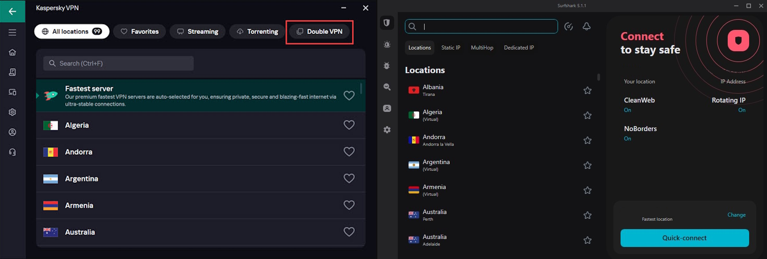
Task: Choose Algeria in Kaspersky location list
Action: 201,125
